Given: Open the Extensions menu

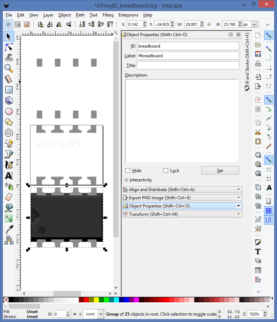Looking at the screenshot, I should pyautogui.click(x=128, y=15).
